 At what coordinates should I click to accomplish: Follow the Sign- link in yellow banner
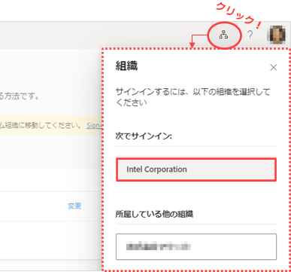(x=94, y=125)
